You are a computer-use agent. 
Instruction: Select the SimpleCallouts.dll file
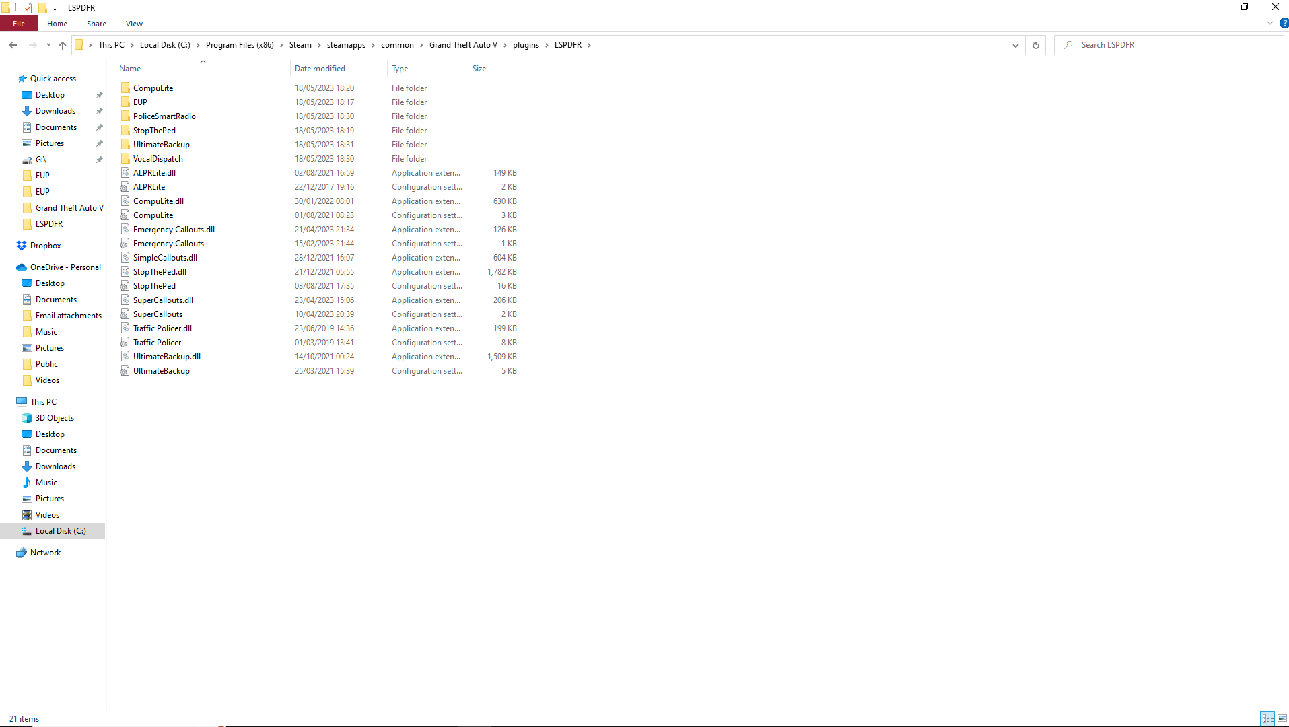pyautogui.click(x=165, y=258)
